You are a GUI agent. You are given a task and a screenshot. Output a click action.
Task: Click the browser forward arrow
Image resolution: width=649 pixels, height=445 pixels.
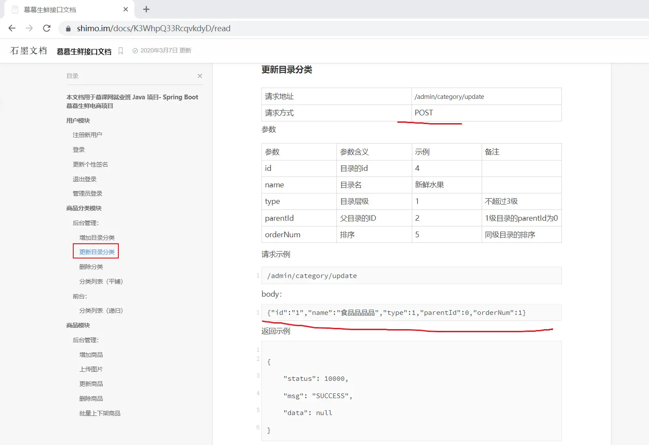(x=29, y=28)
